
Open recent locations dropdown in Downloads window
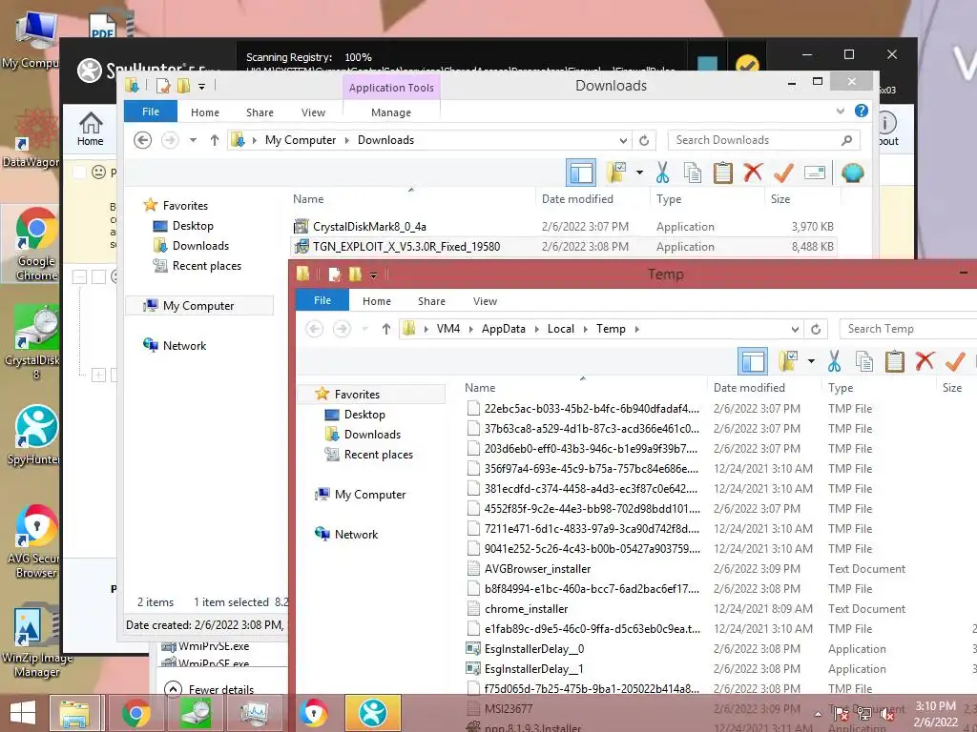click(x=193, y=140)
